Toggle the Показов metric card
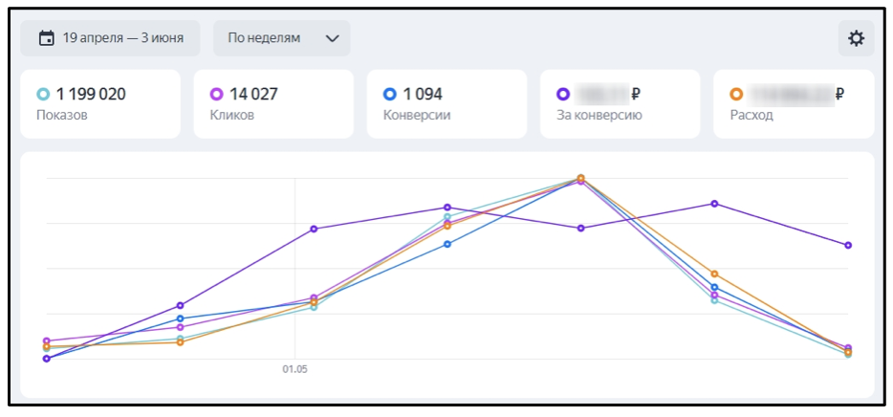 [100, 104]
